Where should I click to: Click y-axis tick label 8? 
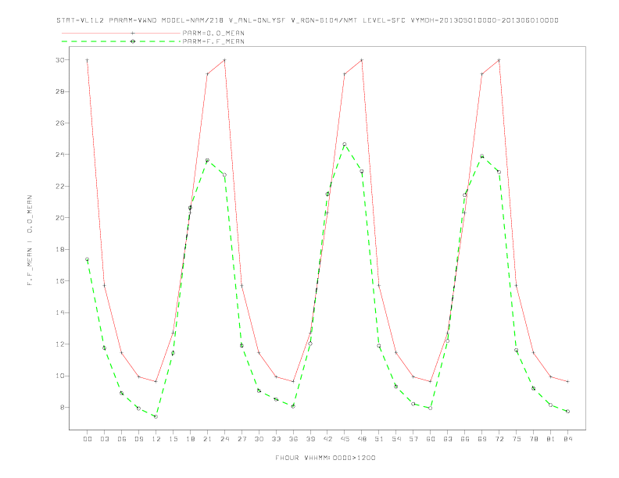pyautogui.click(x=63, y=408)
